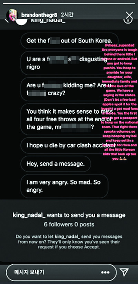Screen dimensions: 138x284
Task: Tap the back arrow in chat header
Action: point(7,20)
